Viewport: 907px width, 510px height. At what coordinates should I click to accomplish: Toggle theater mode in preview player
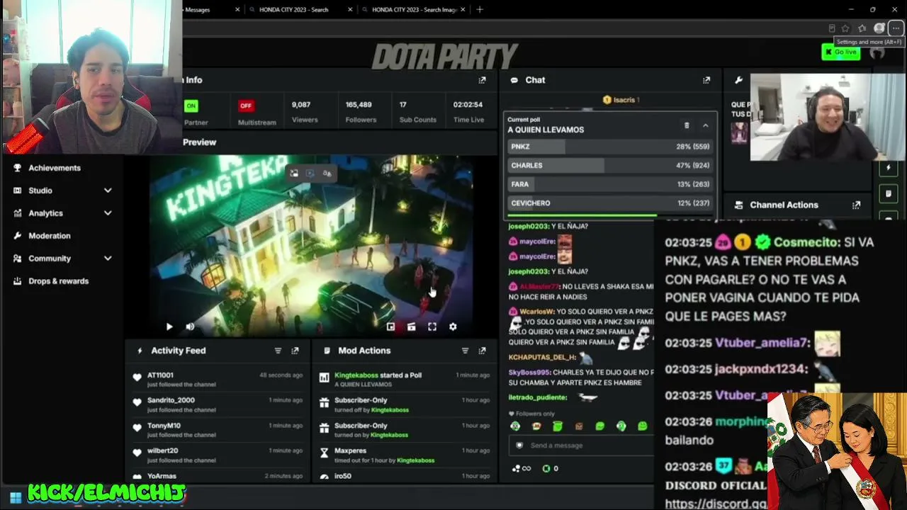[x=411, y=327]
